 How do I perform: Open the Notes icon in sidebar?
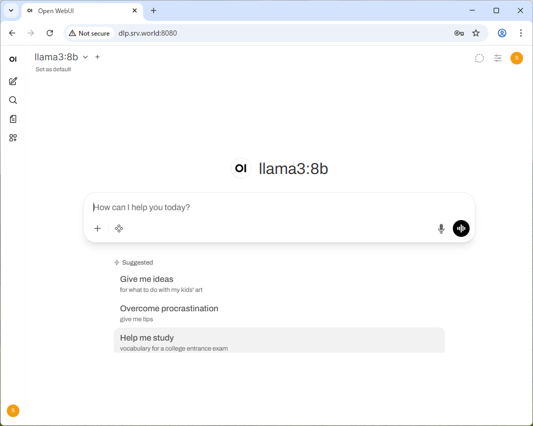[x=13, y=119]
